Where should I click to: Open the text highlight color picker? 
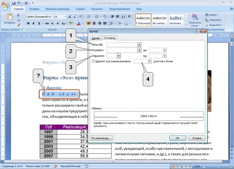[x=74, y=23]
